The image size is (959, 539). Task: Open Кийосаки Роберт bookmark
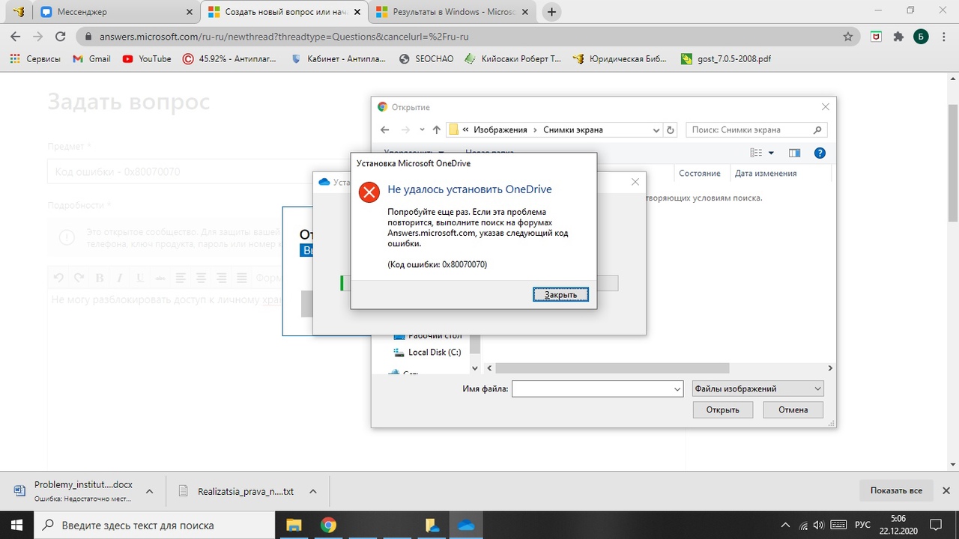[513, 58]
